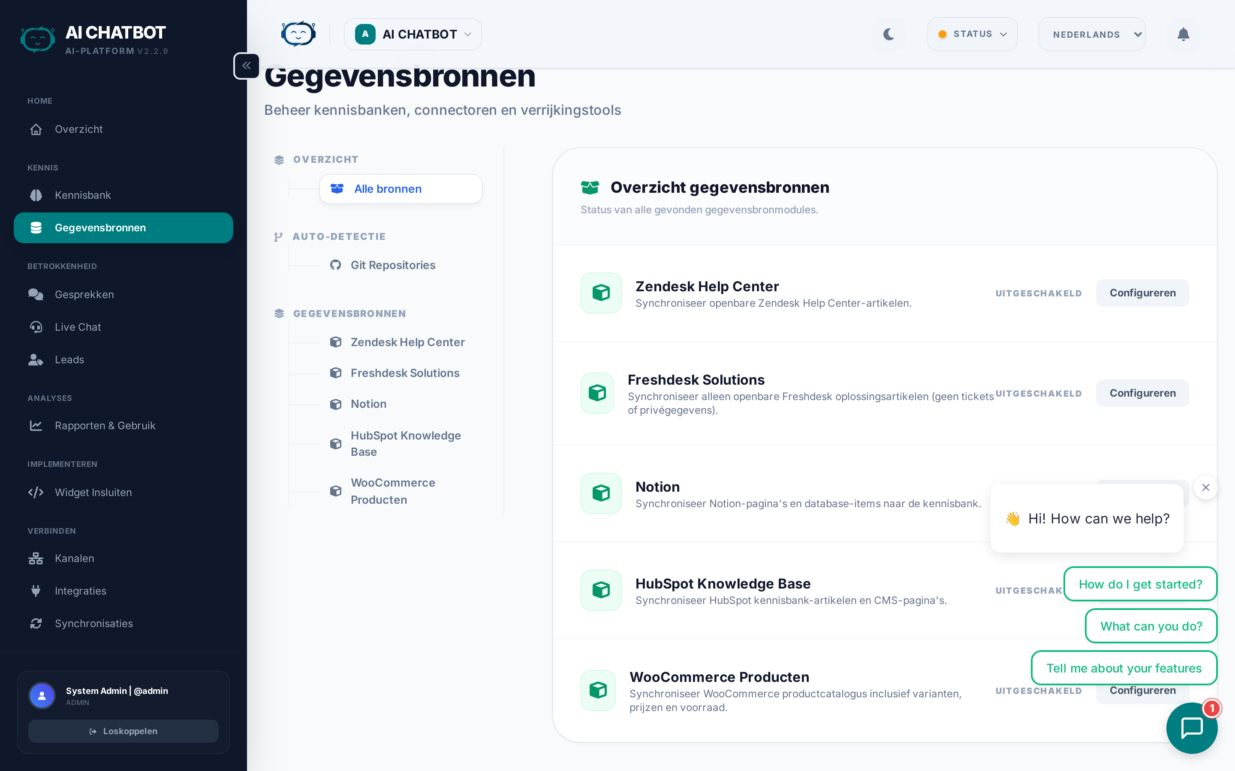The width and height of the screenshot is (1235, 771).
Task: Go to Synchronisaties in sidebar
Action: [93, 623]
